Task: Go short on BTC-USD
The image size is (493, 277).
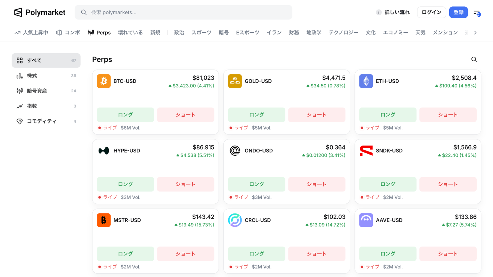Action: 185,115
